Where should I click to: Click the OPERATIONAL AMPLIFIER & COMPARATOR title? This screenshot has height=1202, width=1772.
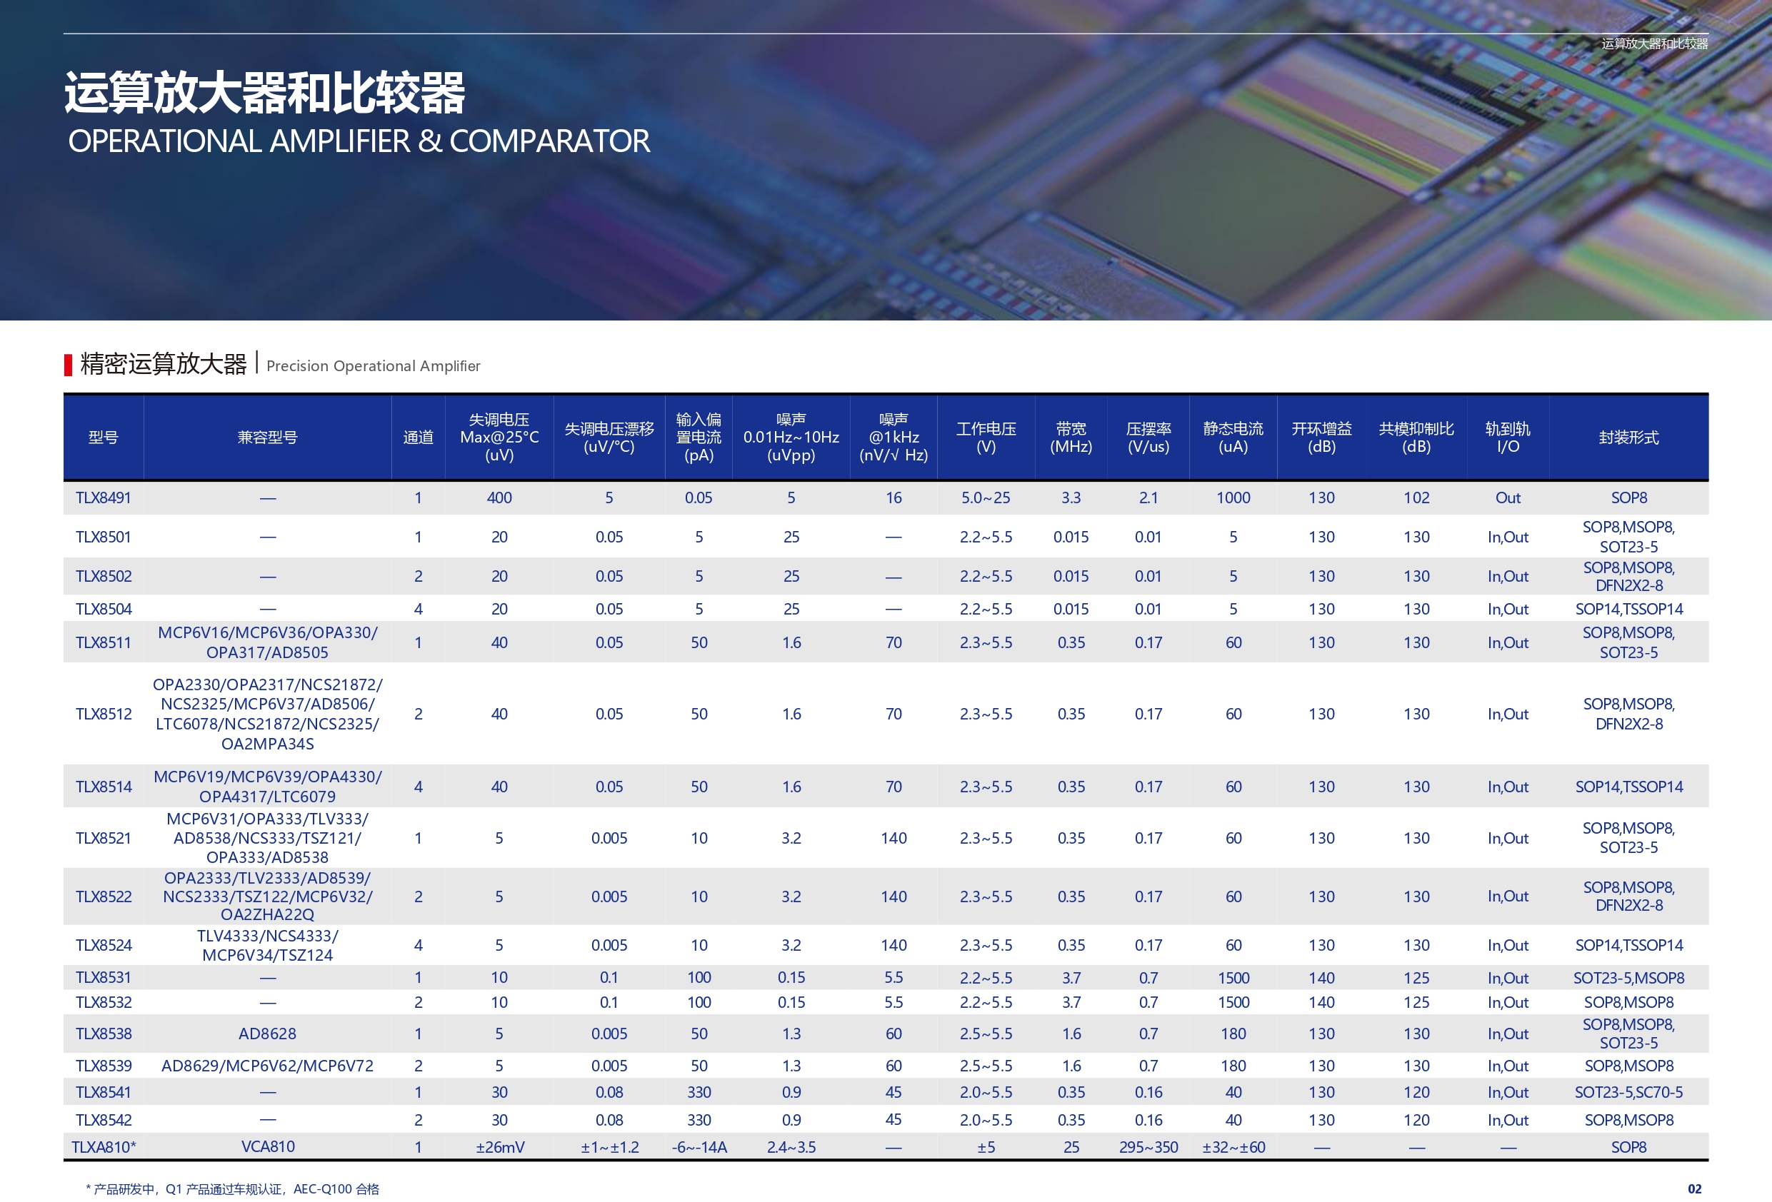(359, 141)
